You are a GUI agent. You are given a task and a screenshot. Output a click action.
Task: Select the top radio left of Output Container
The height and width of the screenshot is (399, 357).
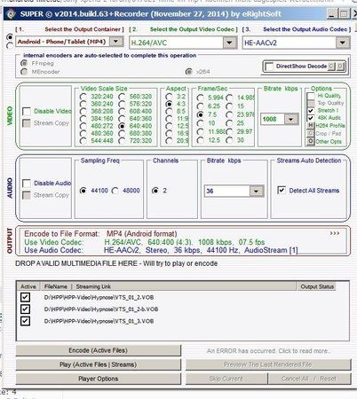[x=10, y=37]
